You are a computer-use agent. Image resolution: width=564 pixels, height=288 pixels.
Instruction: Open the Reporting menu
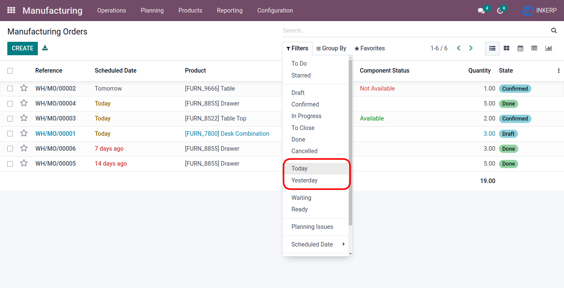[x=230, y=10]
